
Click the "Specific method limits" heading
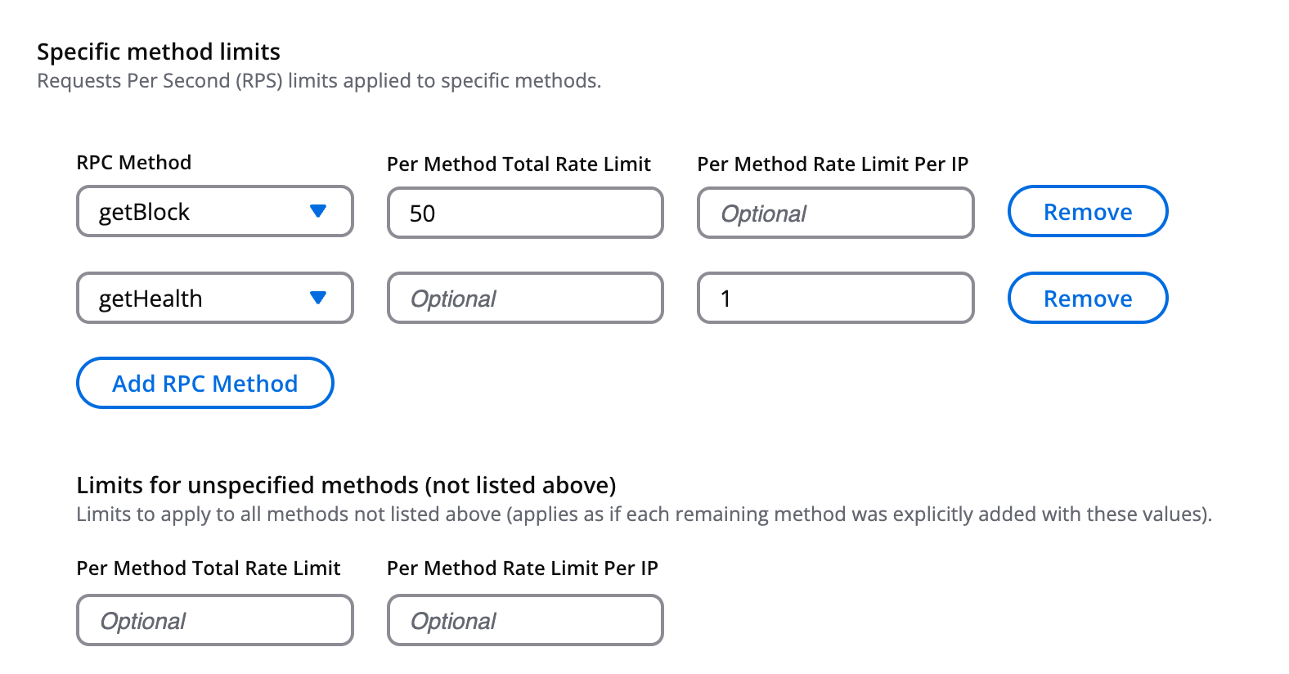pos(159,52)
